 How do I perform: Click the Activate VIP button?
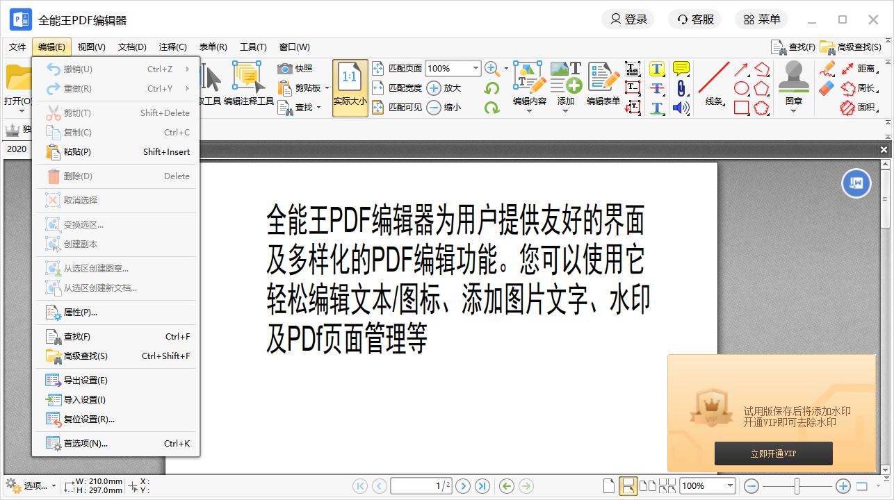tap(773, 453)
